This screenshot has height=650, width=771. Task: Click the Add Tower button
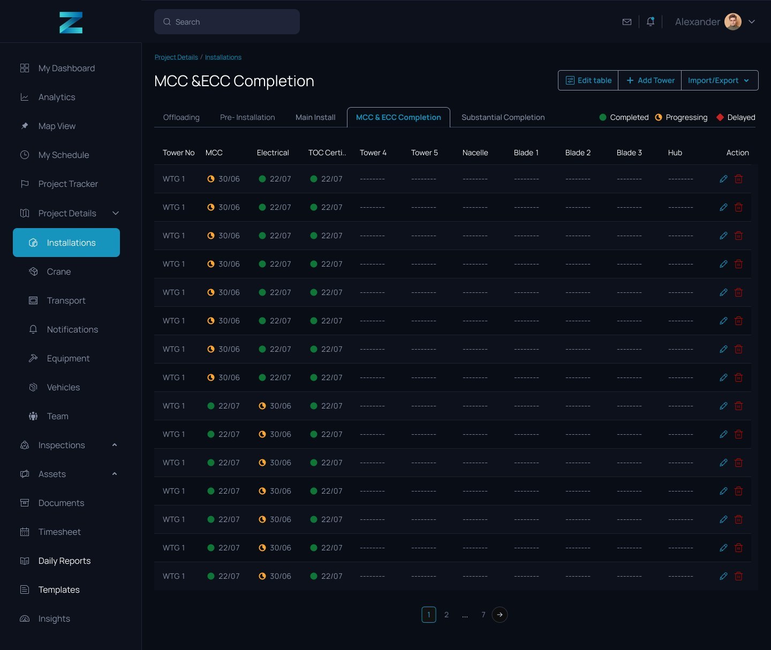click(x=650, y=80)
